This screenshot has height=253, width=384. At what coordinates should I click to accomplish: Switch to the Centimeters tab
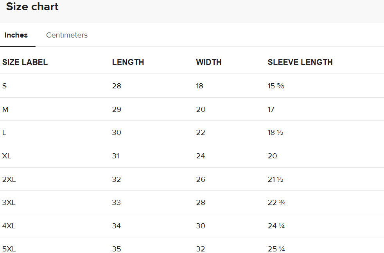tap(66, 35)
